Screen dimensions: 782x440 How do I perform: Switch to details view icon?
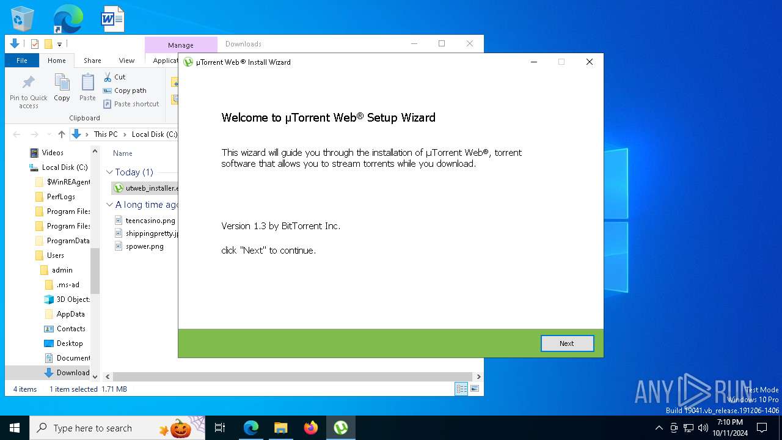(461, 389)
